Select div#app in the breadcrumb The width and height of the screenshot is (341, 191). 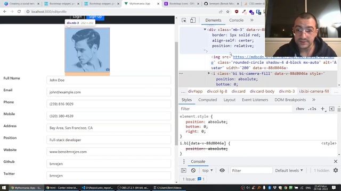195,91
